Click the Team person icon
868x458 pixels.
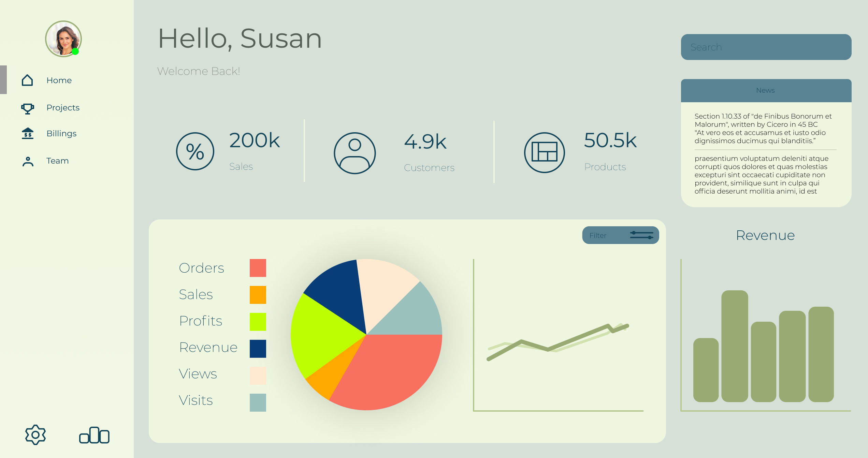pos(28,161)
